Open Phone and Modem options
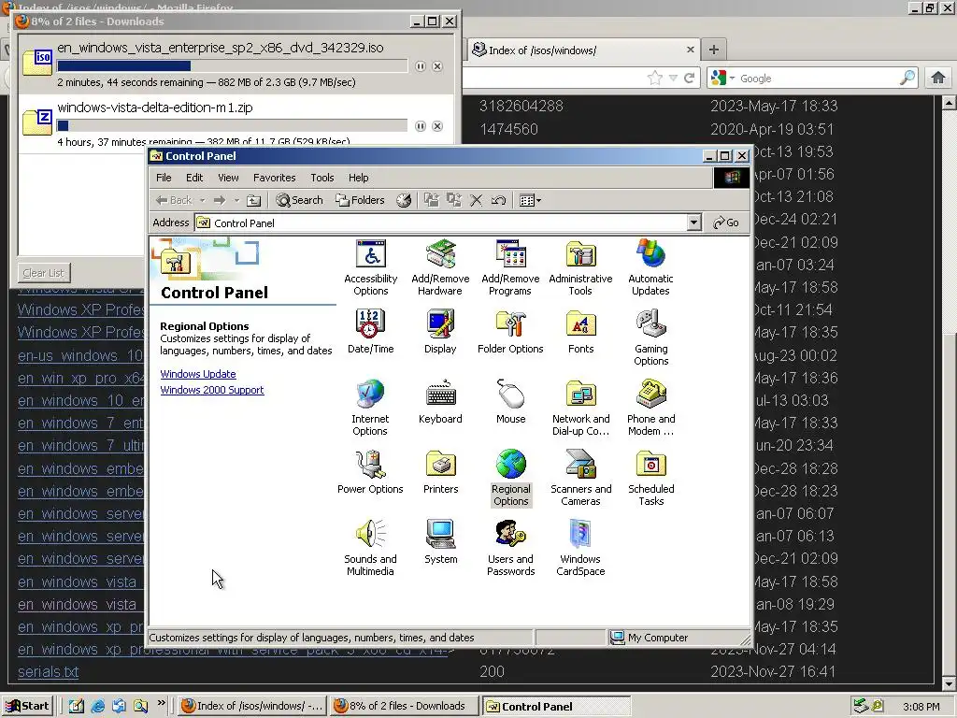 [650, 408]
